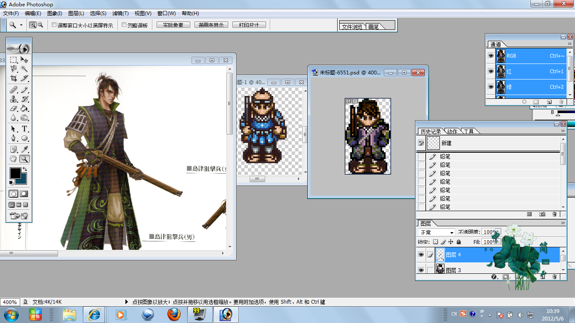This screenshot has width=575, height=323.
Task: Select the Crop tool
Action: 13,78
